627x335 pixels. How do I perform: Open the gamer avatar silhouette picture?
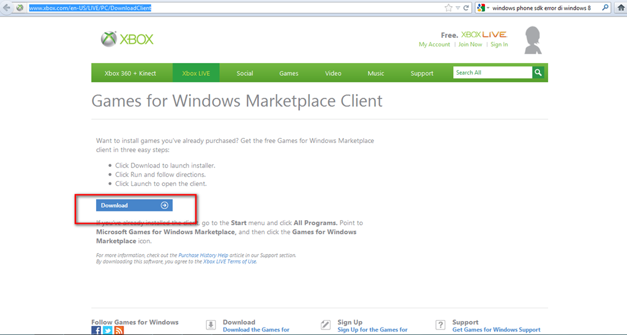click(533, 40)
